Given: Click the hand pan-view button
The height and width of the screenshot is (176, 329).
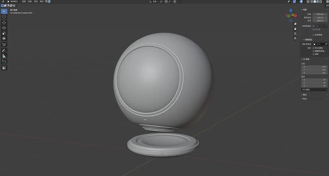Looking at the screenshot, I should (x=295, y=29).
